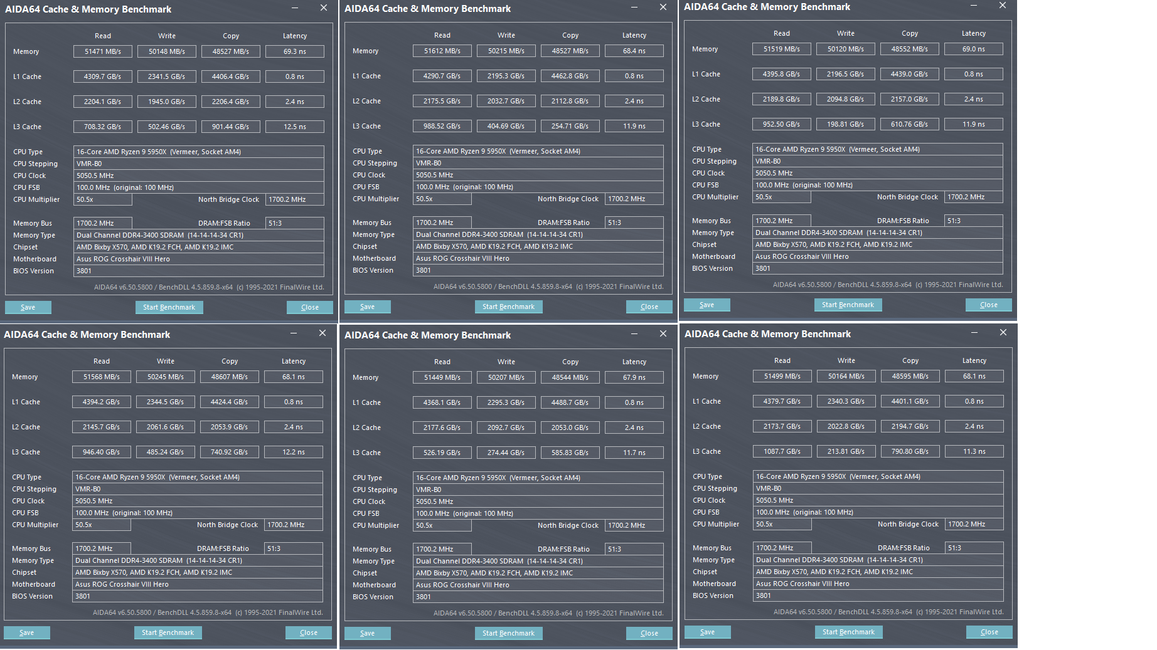This screenshot has width=1157, height=650.
Task: Select the 2032.7 GB/s L2 write value
Action: [506, 101]
